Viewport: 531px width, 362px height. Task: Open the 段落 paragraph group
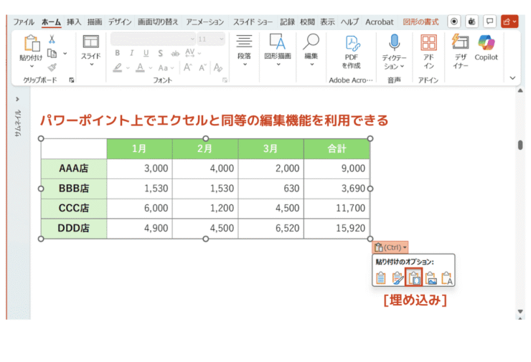[244, 49]
